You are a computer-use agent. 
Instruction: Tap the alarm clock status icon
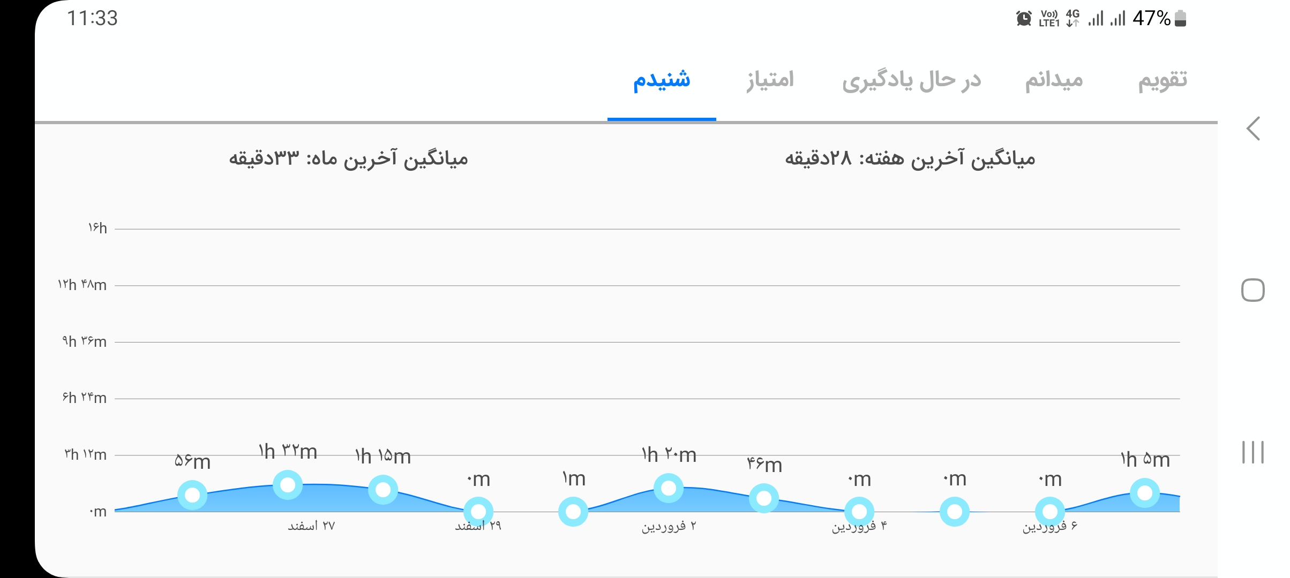point(1024,18)
